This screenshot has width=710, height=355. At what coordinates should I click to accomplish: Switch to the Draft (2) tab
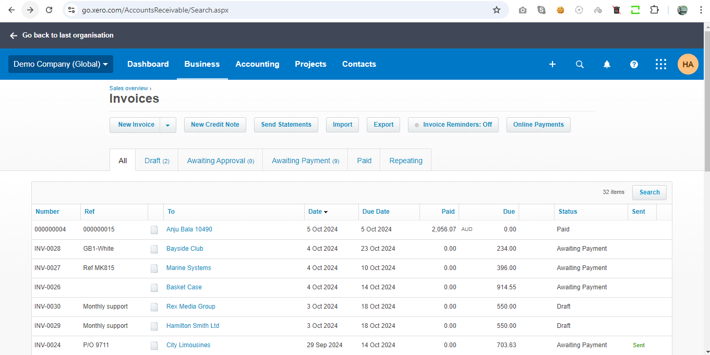[x=157, y=161]
